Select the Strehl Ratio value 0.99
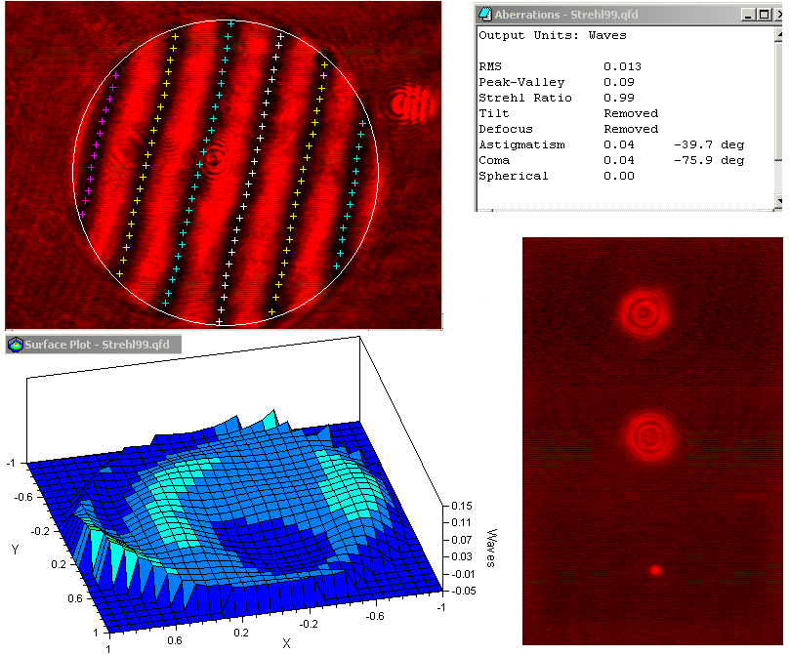 click(619, 98)
